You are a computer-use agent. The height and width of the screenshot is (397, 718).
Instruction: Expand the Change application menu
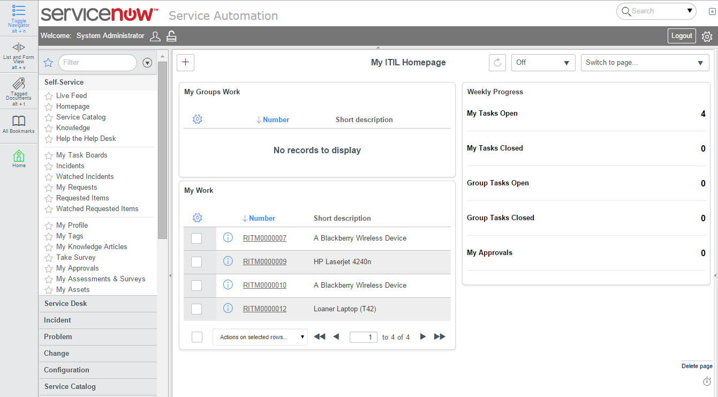click(98, 354)
